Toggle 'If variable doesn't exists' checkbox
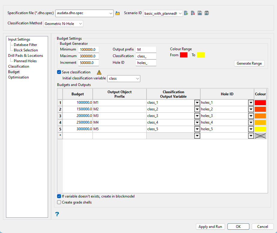This screenshot has height=233, width=277. click(x=59, y=196)
